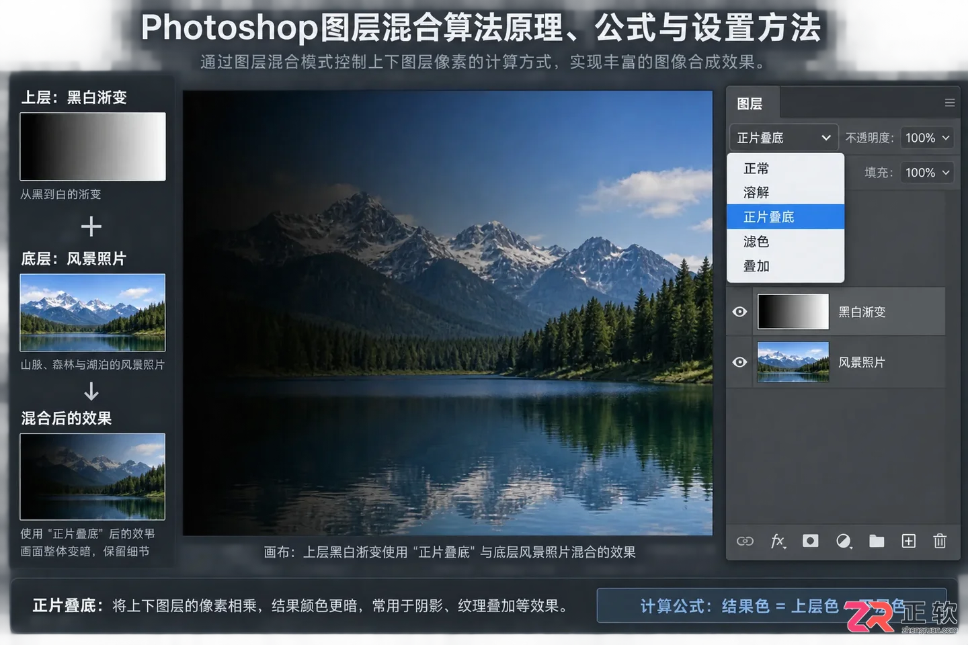
Task: Click the 上层 black-white gradient preview
Action: tap(93, 146)
